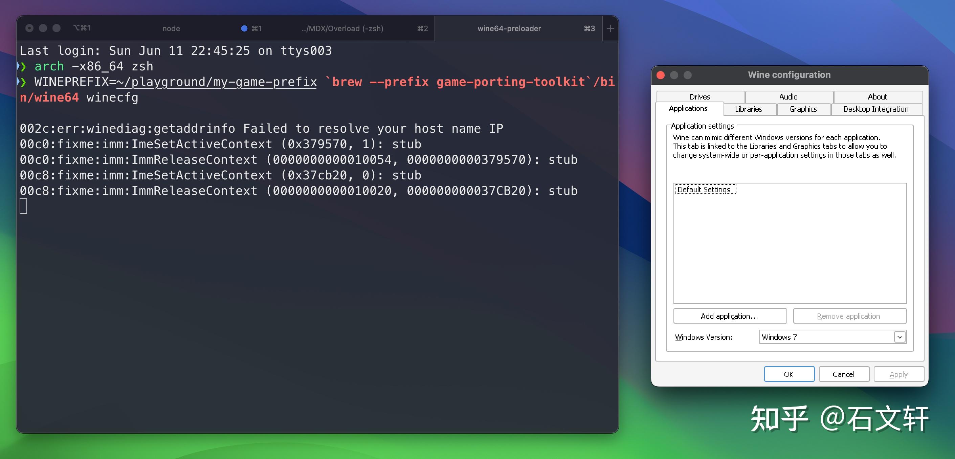The image size is (955, 459).
Task: Close the Wine configuration window
Action: (x=661, y=75)
